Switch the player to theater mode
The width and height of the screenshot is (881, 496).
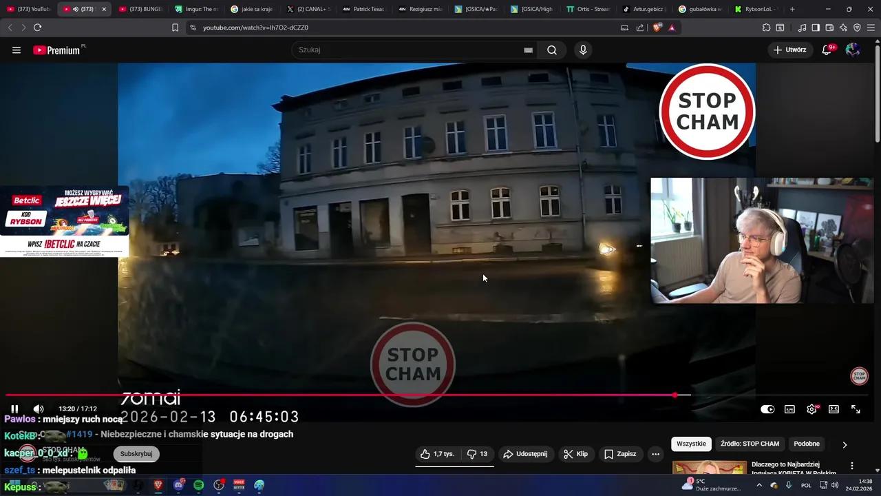click(834, 409)
